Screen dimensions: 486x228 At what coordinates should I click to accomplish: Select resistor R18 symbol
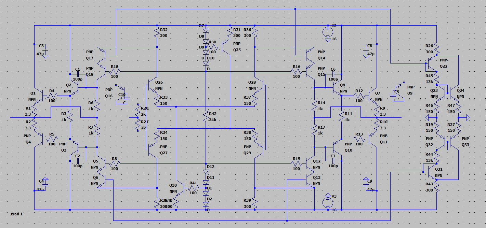coord(114,72)
